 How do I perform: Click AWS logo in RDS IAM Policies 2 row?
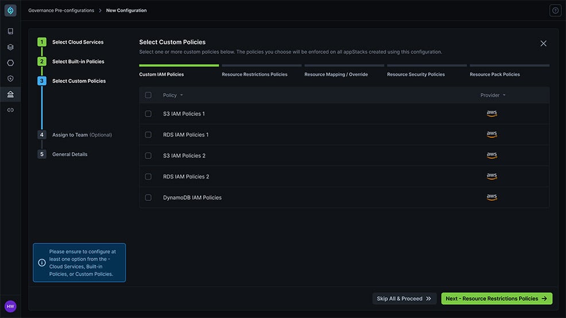coord(491,176)
